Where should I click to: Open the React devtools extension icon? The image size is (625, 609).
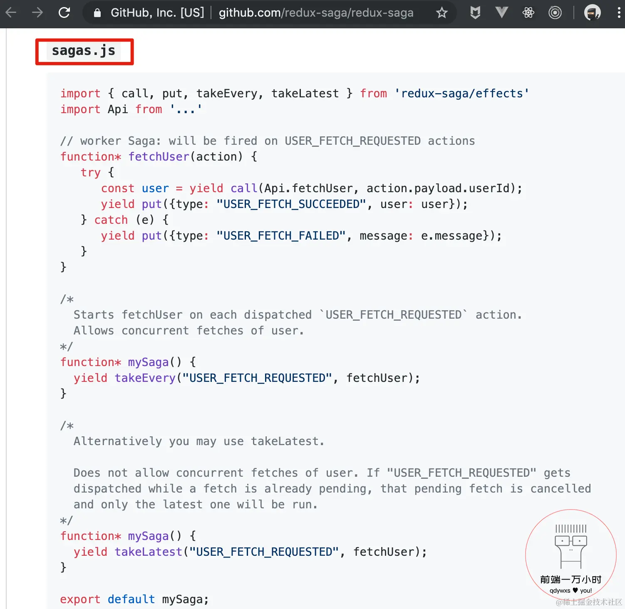pyautogui.click(x=528, y=13)
